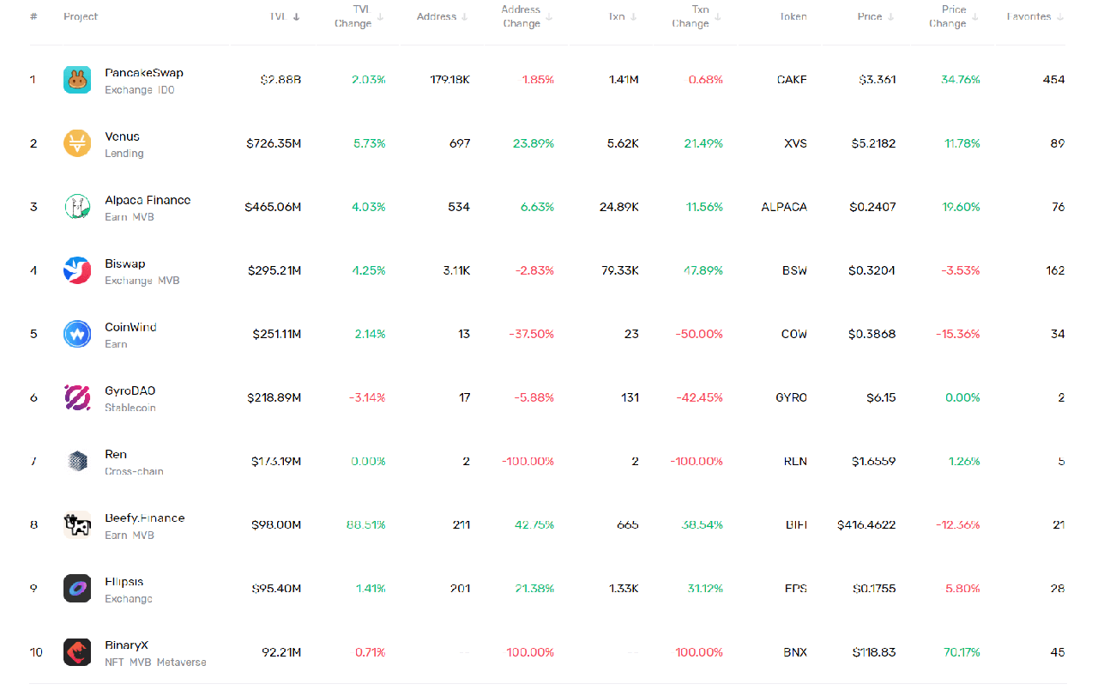Click the BNX token cell
The height and width of the screenshot is (690, 1098).
[795, 652]
